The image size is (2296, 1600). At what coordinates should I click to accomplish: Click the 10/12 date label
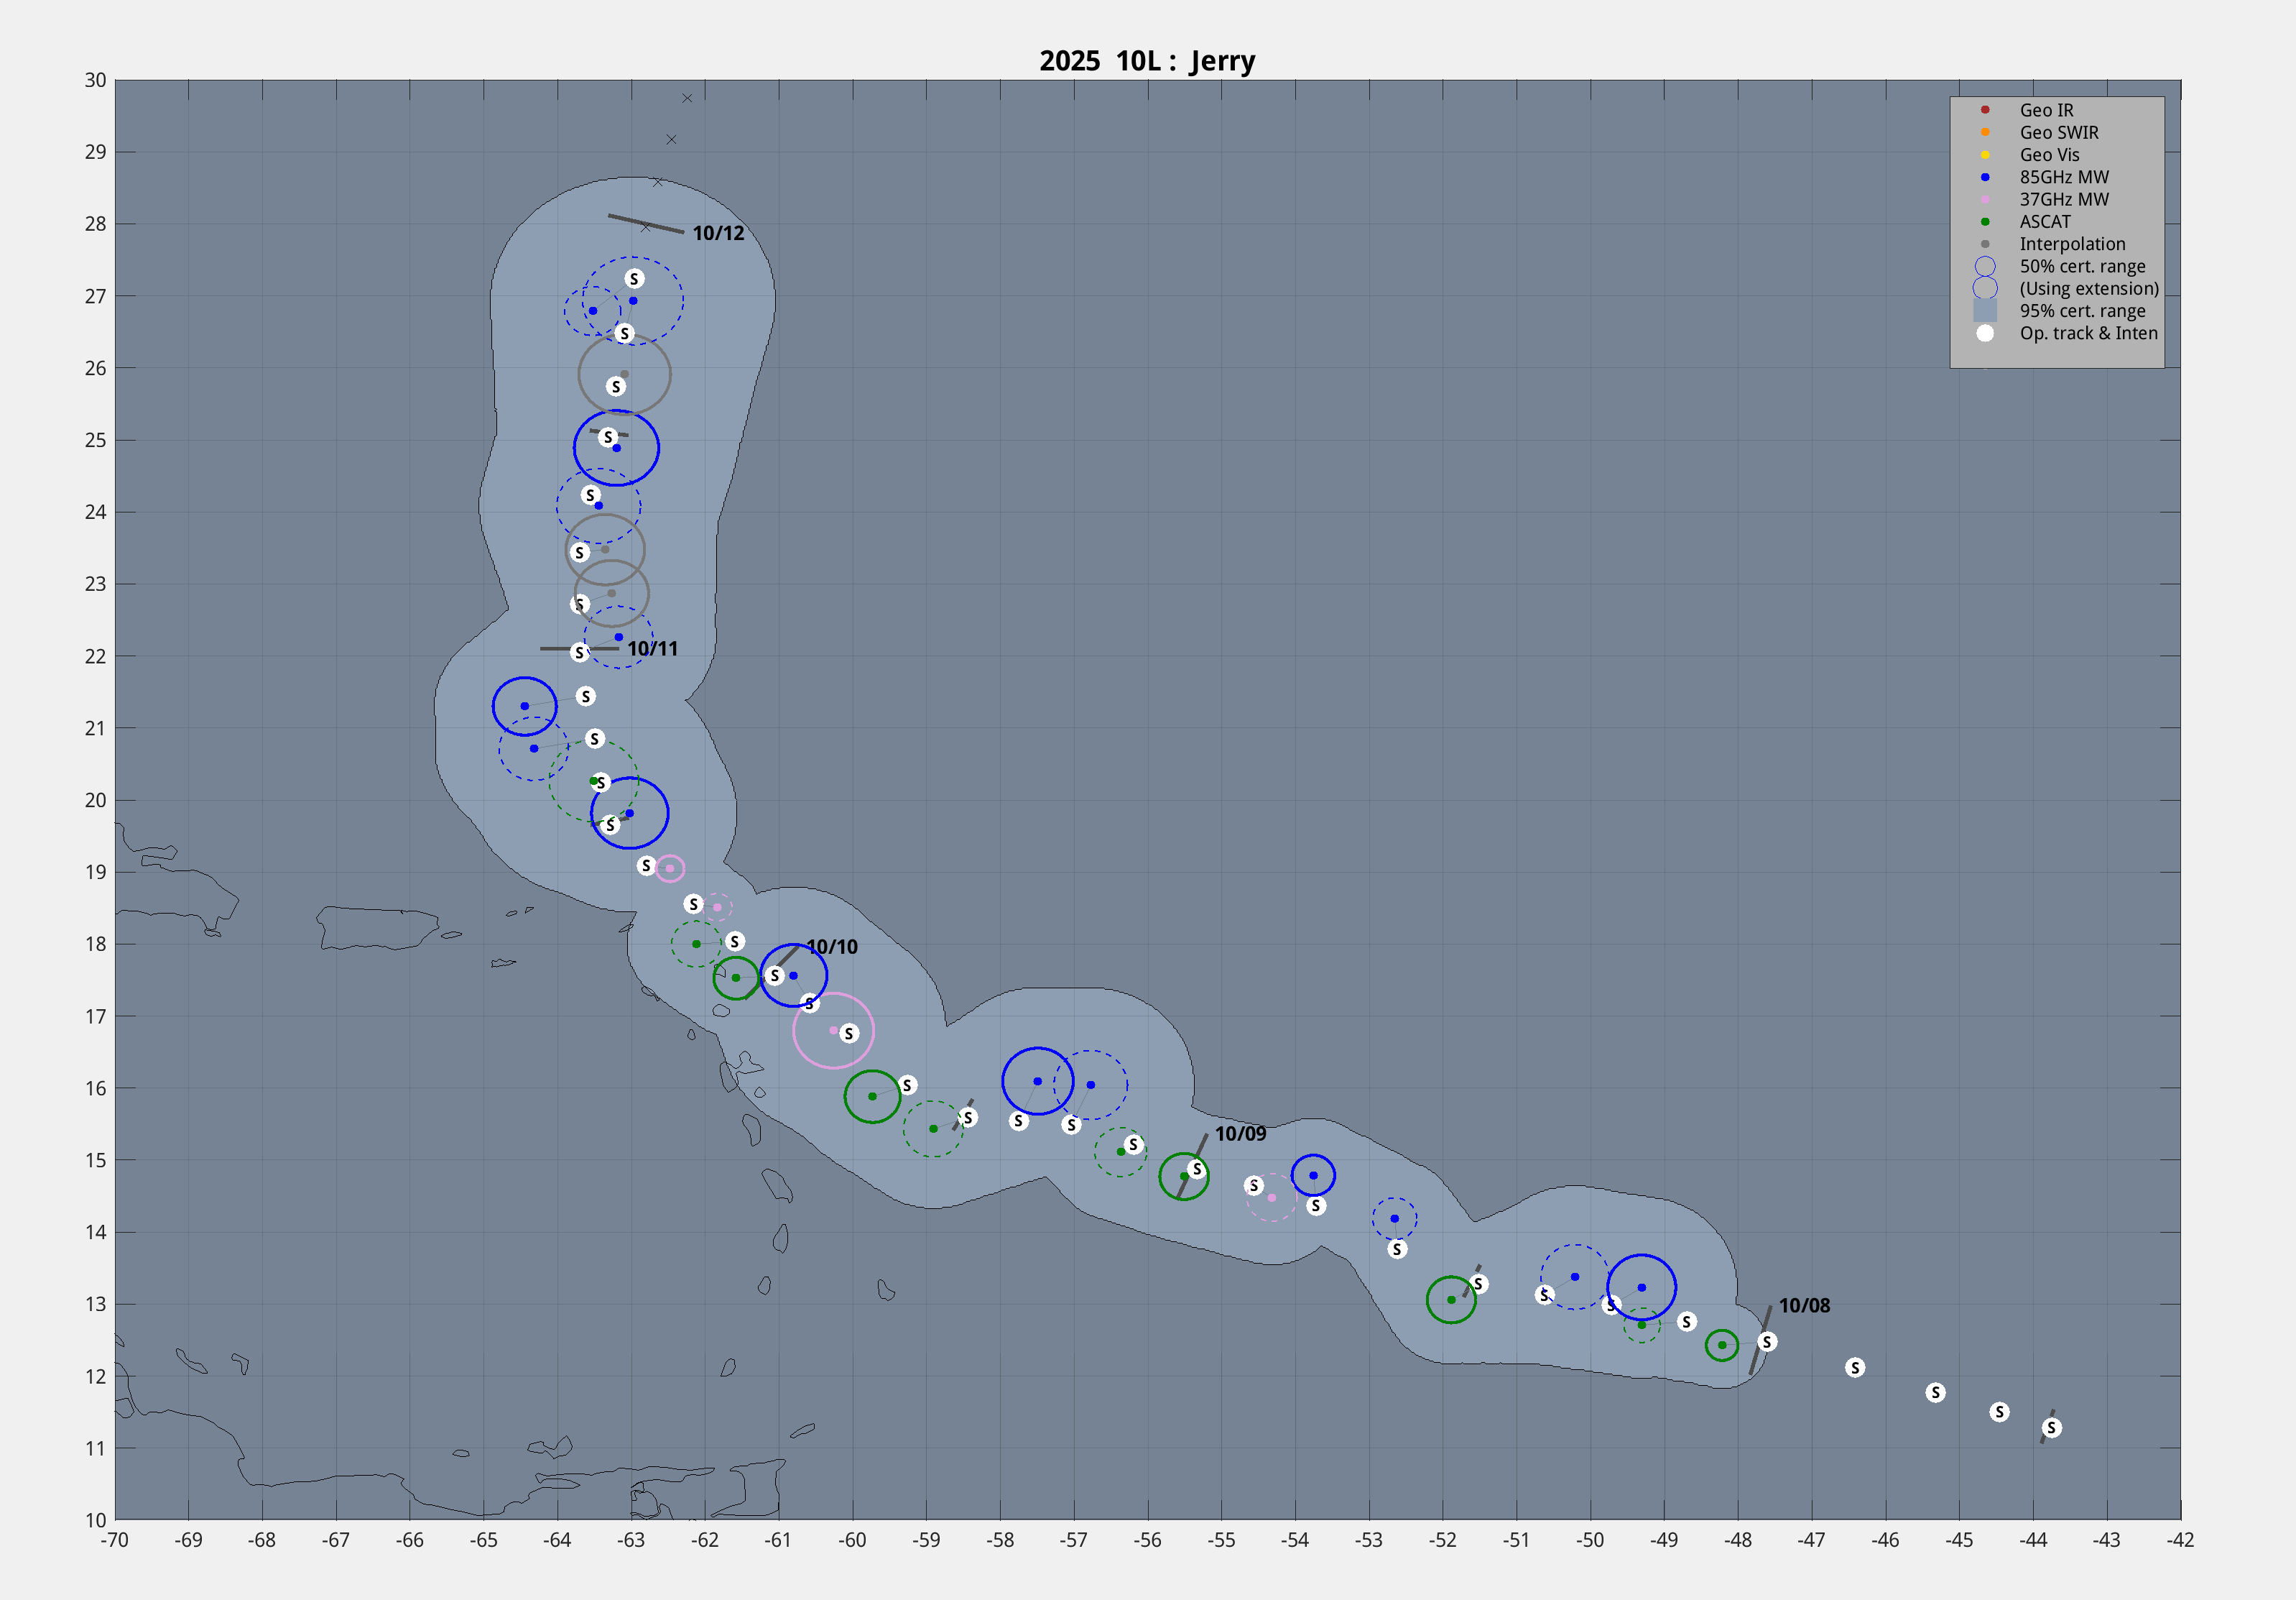(x=718, y=233)
